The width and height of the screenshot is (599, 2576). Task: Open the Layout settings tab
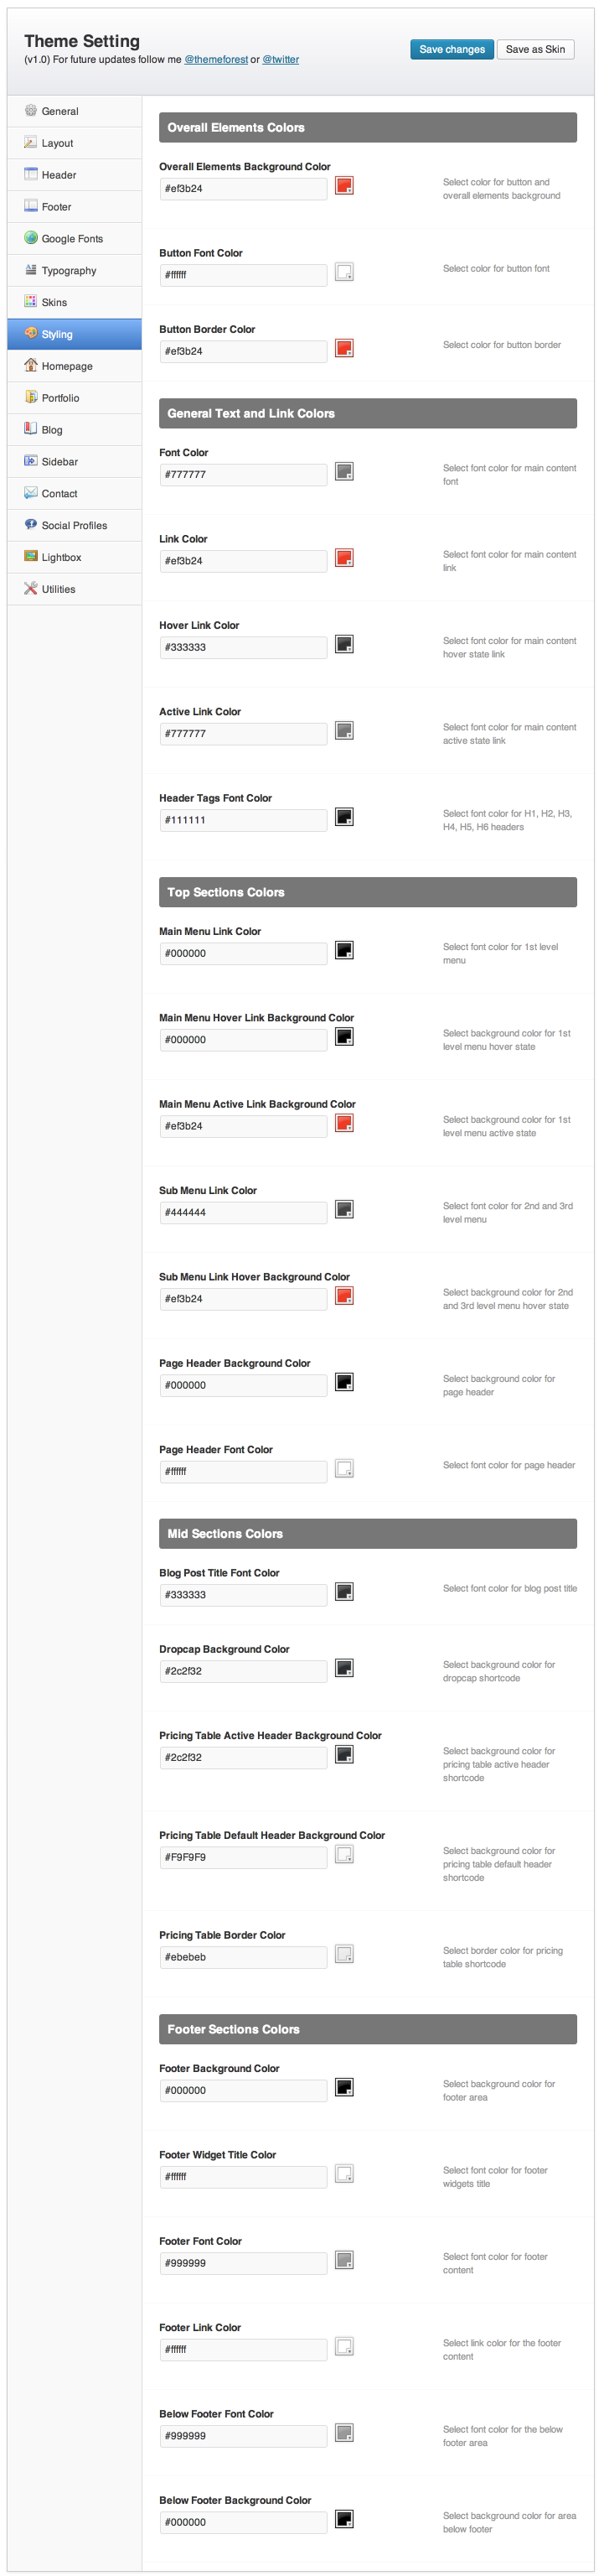click(x=57, y=143)
